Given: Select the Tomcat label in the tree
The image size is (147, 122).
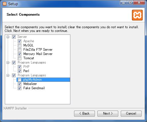Looking at the screenshot, I should [29, 58].
